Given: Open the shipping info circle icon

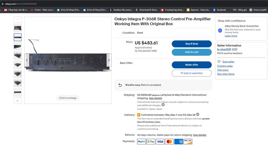Looking at the screenshot, I should (x=163, y=105).
